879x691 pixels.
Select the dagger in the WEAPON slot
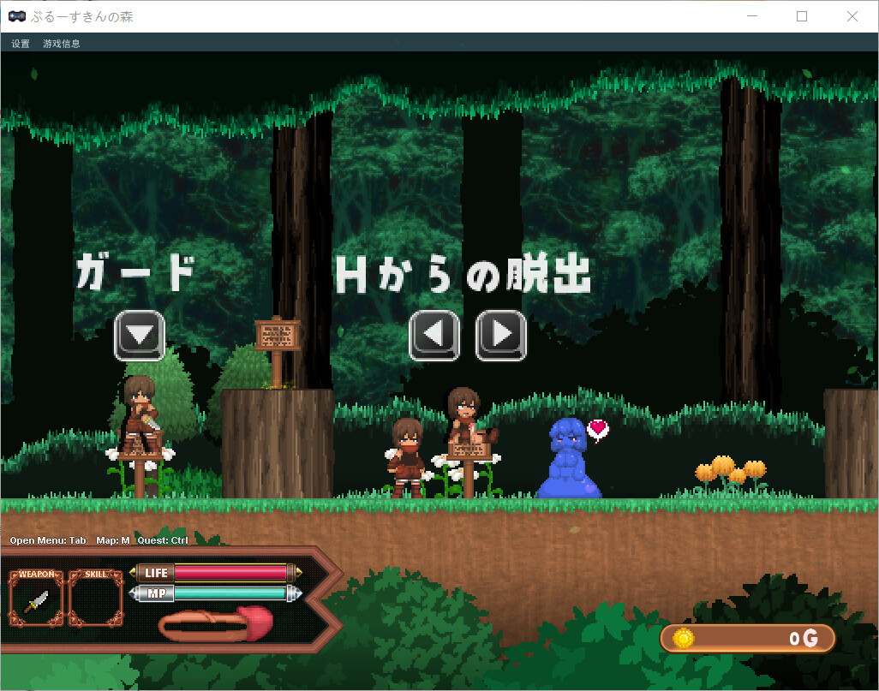[36, 600]
